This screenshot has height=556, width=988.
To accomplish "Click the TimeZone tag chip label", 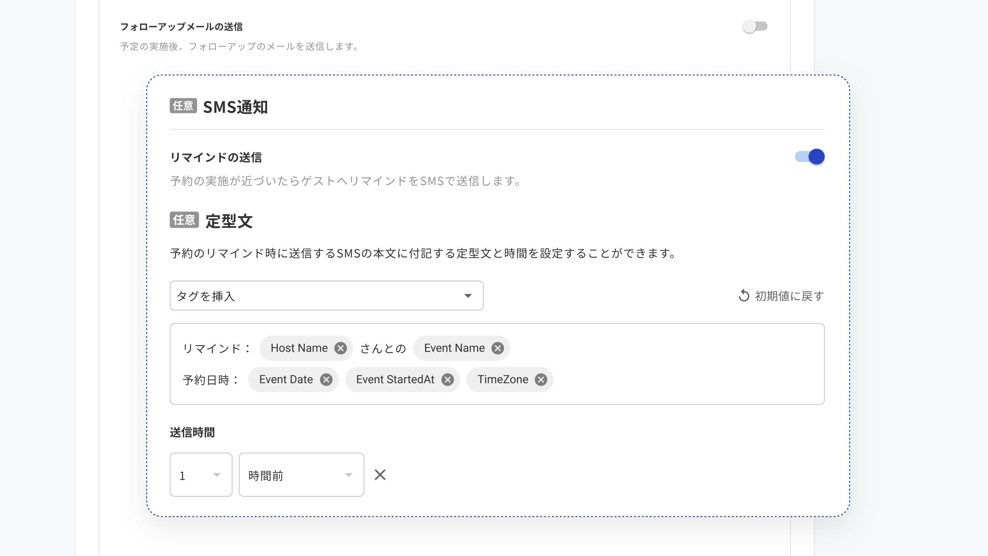I will [x=503, y=380].
